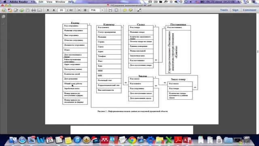Open iTunes from the dock
This screenshot has height=146, width=259.
[x=77, y=140]
